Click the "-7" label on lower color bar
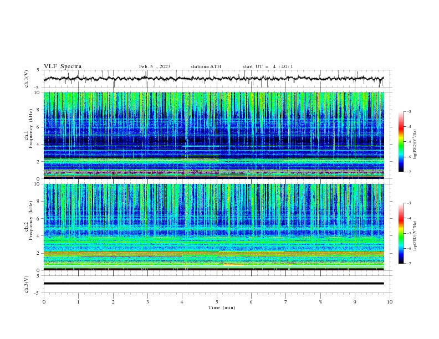This screenshot has height=339, width=439. (409, 263)
